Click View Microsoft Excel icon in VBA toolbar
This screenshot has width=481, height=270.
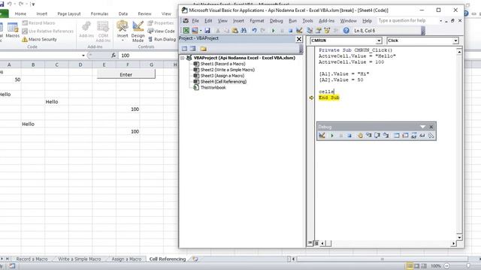pos(186,30)
